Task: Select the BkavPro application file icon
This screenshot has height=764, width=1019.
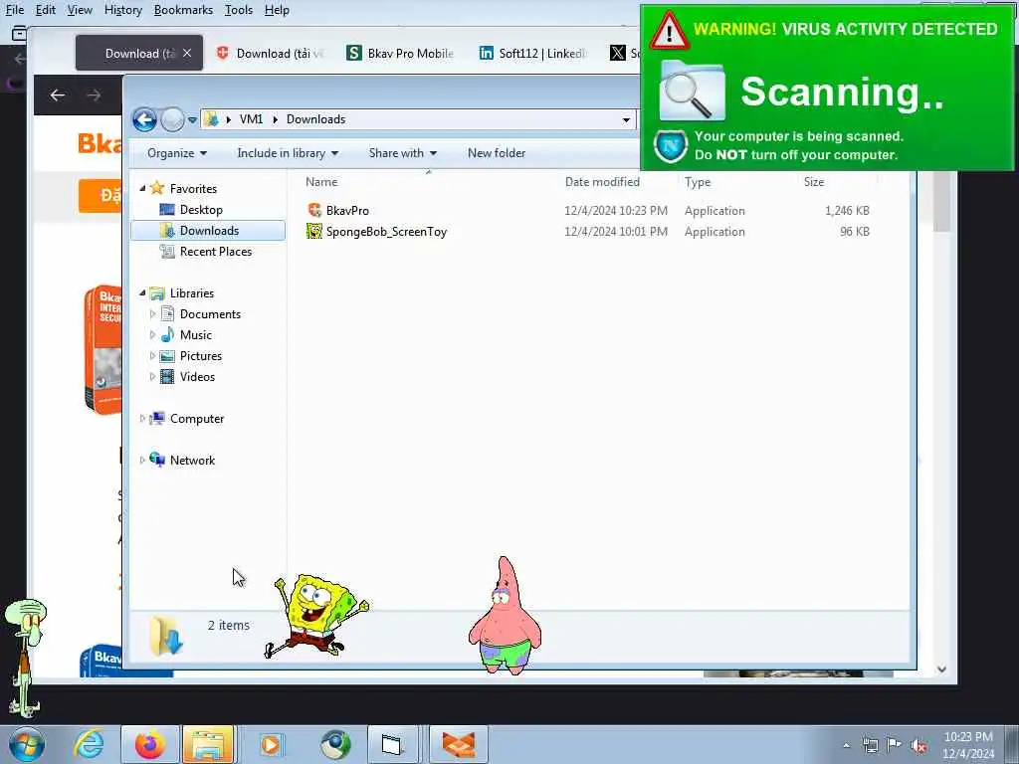Action: coord(314,210)
